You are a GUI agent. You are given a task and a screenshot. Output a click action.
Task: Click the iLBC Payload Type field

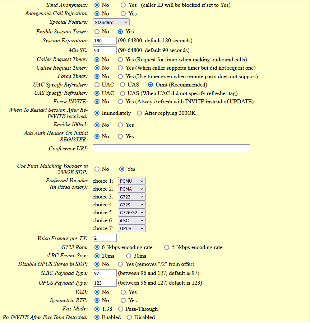105,273
